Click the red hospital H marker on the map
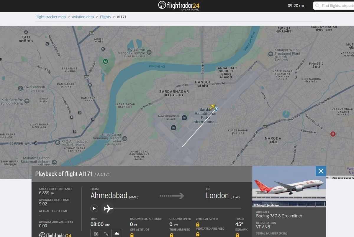The image size is (354, 237). pyautogui.click(x=333, y=134)
